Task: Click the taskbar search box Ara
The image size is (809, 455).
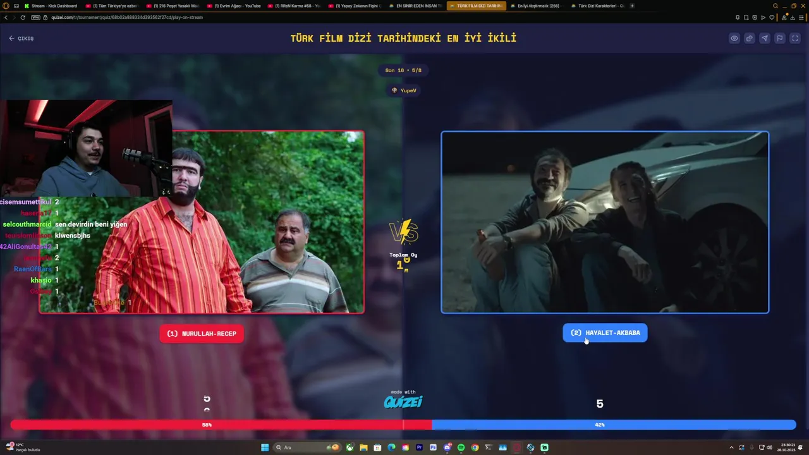Action: 307,447
